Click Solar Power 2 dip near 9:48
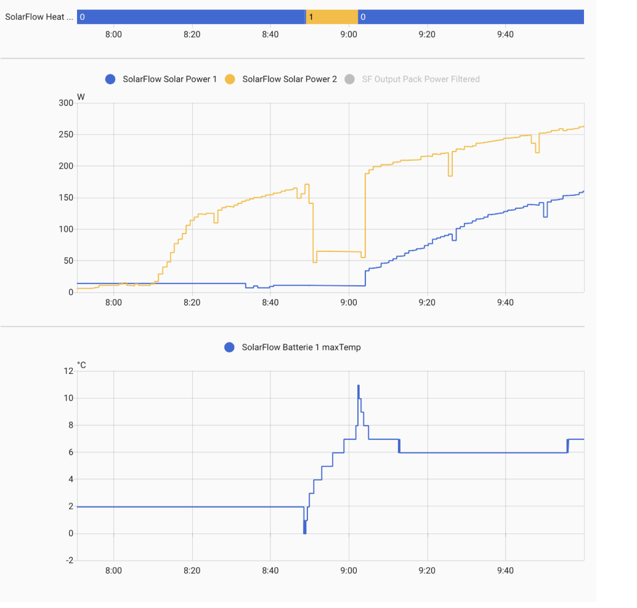Viewport: 637px width, 608px height. point(537,152)
